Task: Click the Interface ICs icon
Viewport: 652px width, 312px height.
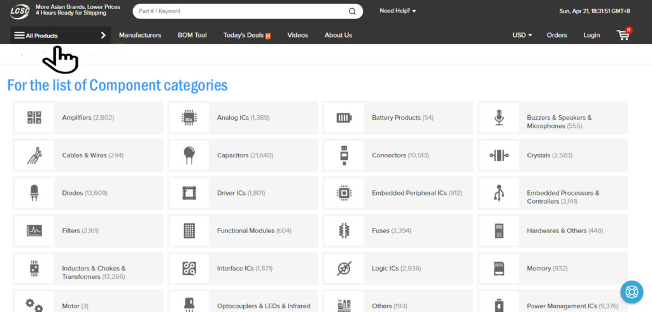Action: pyautogui.click(x=189, y=268)
